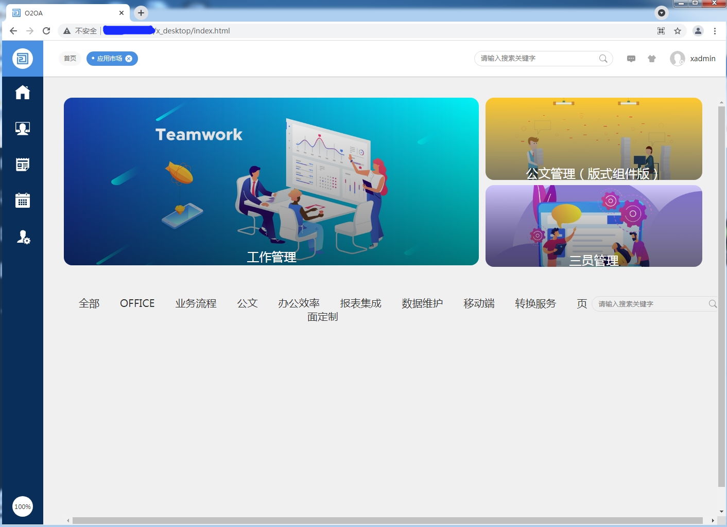
Task: Select the OFFICE category filter
Action: click(x=137, y=303)
